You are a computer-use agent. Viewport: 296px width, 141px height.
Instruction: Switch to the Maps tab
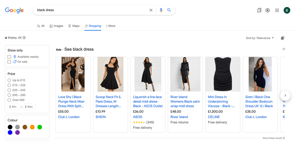click(74, 26)
